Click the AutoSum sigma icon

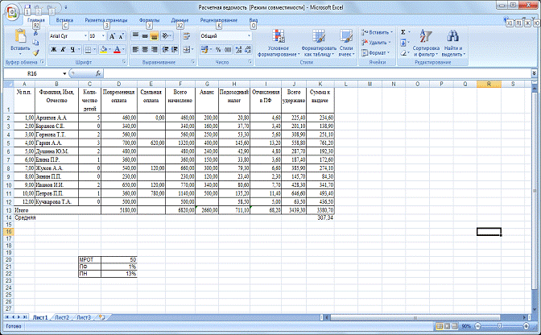403,32
